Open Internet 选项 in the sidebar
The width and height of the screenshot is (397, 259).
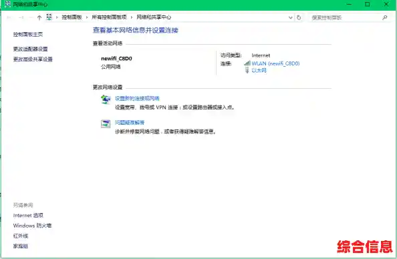(x=28, y=215)
